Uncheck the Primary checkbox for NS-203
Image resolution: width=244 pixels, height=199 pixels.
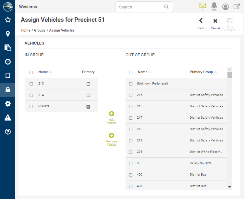pyautogui.click(x=88, y=107)
